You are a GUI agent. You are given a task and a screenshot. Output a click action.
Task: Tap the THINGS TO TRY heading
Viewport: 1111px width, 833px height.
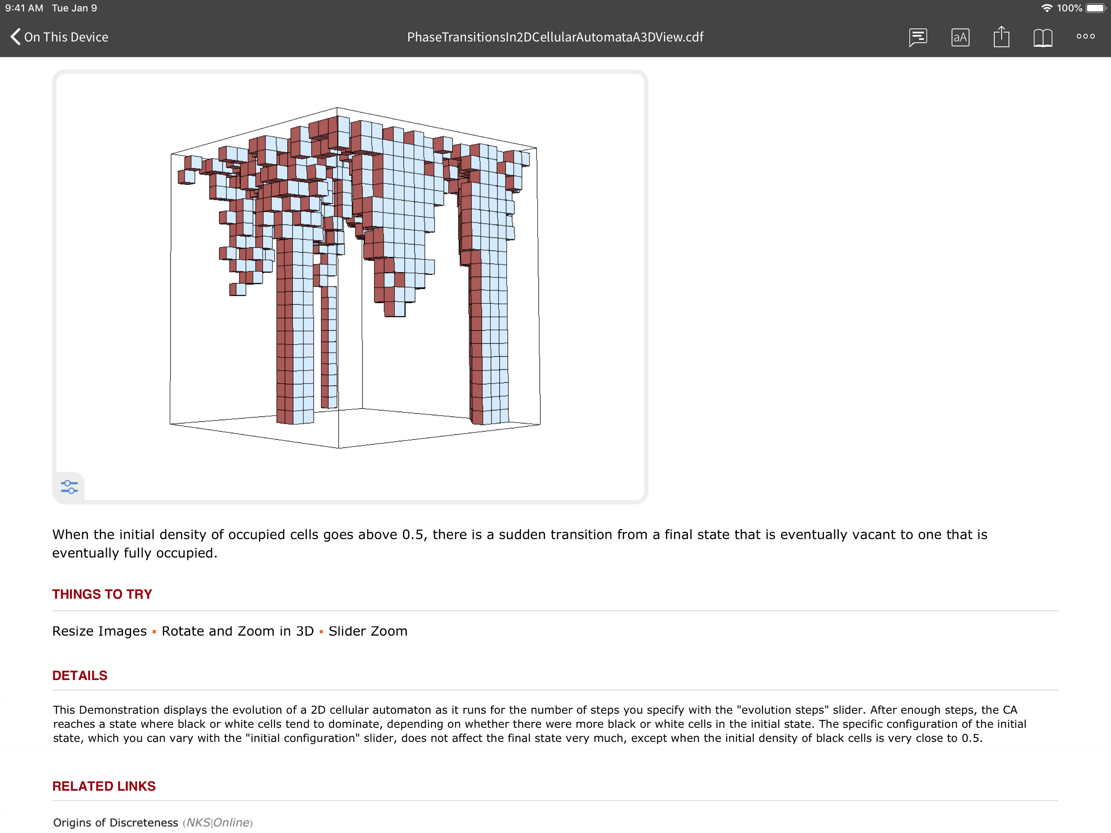click(x=102, y=594)
